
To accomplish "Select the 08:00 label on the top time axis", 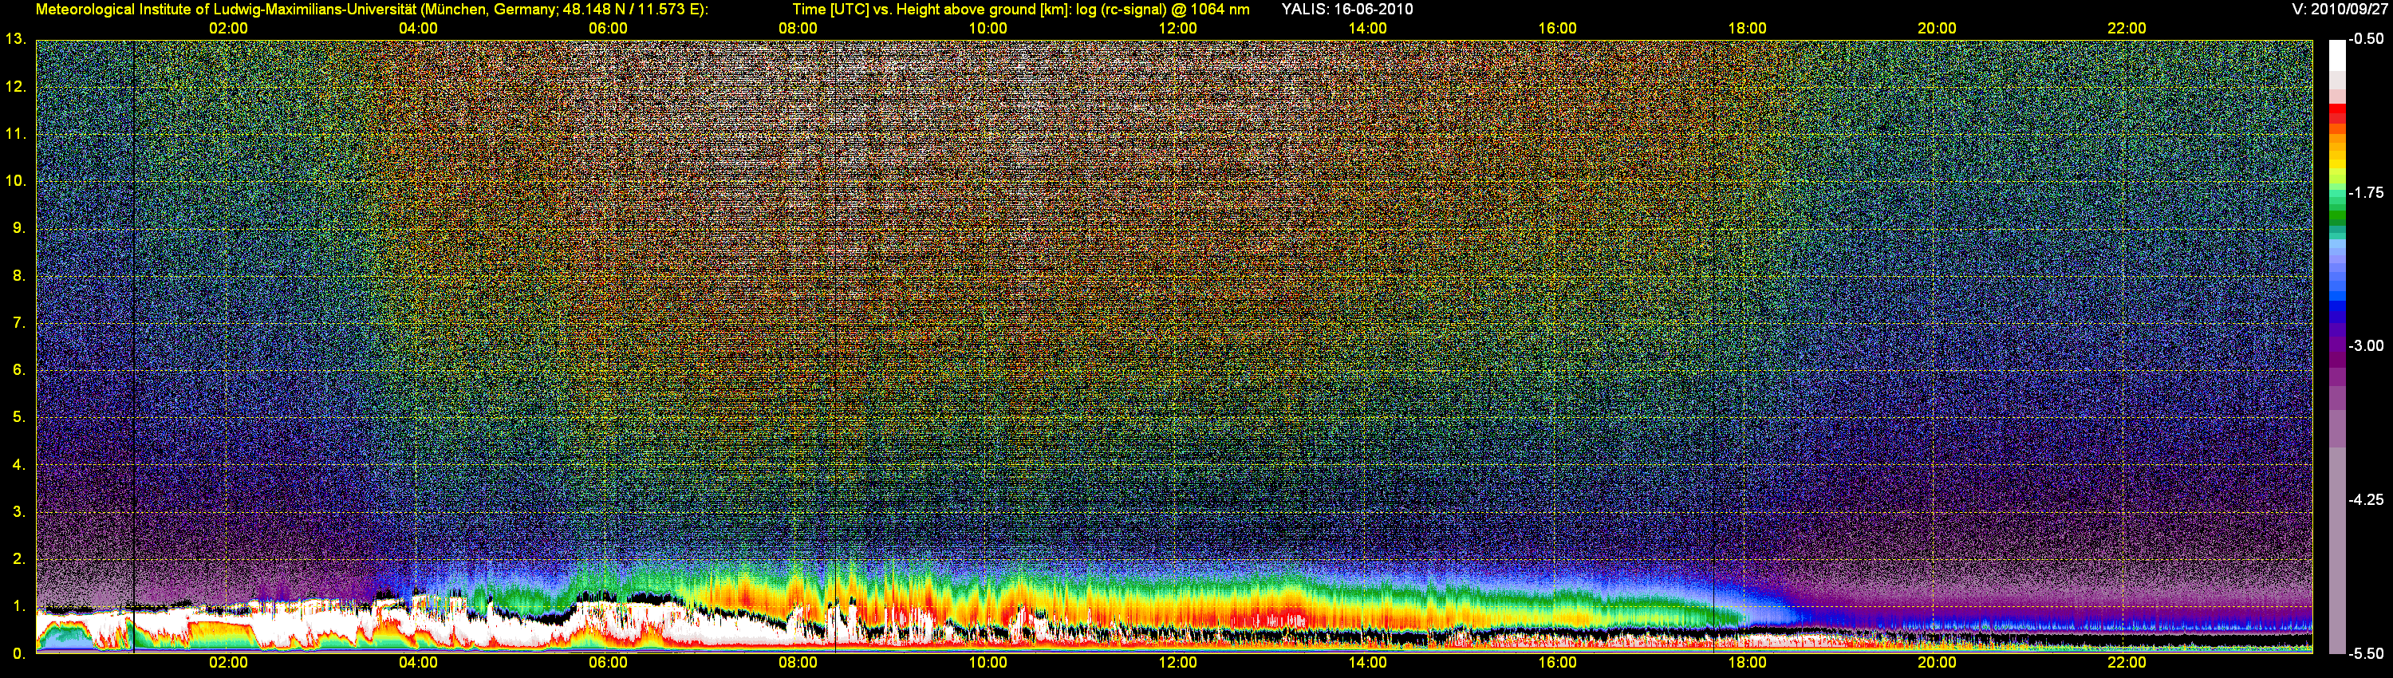I will pos(798,29).
